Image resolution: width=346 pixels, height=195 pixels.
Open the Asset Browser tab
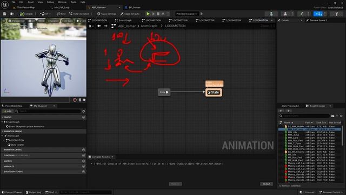point(317,106)
